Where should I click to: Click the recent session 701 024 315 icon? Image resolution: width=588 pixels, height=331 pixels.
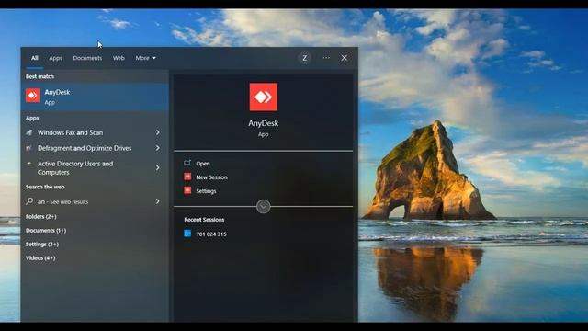[187, 234]
